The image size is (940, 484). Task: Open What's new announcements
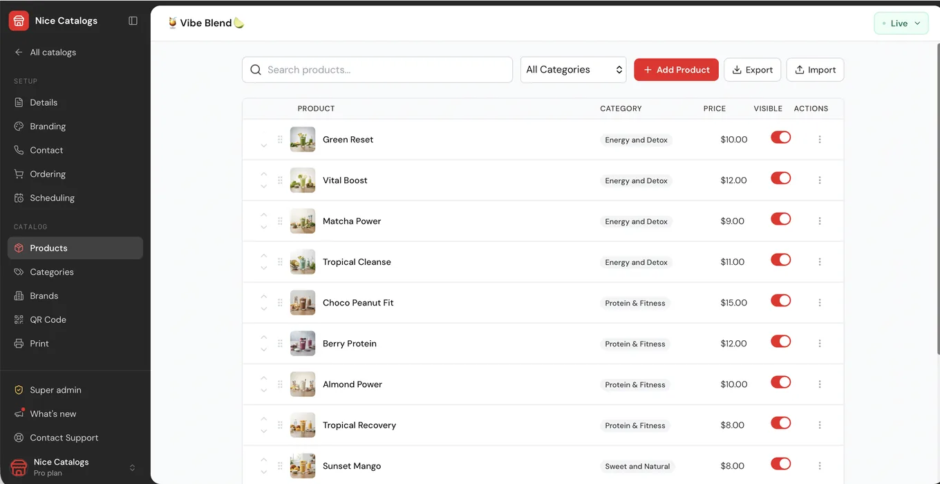75,413
